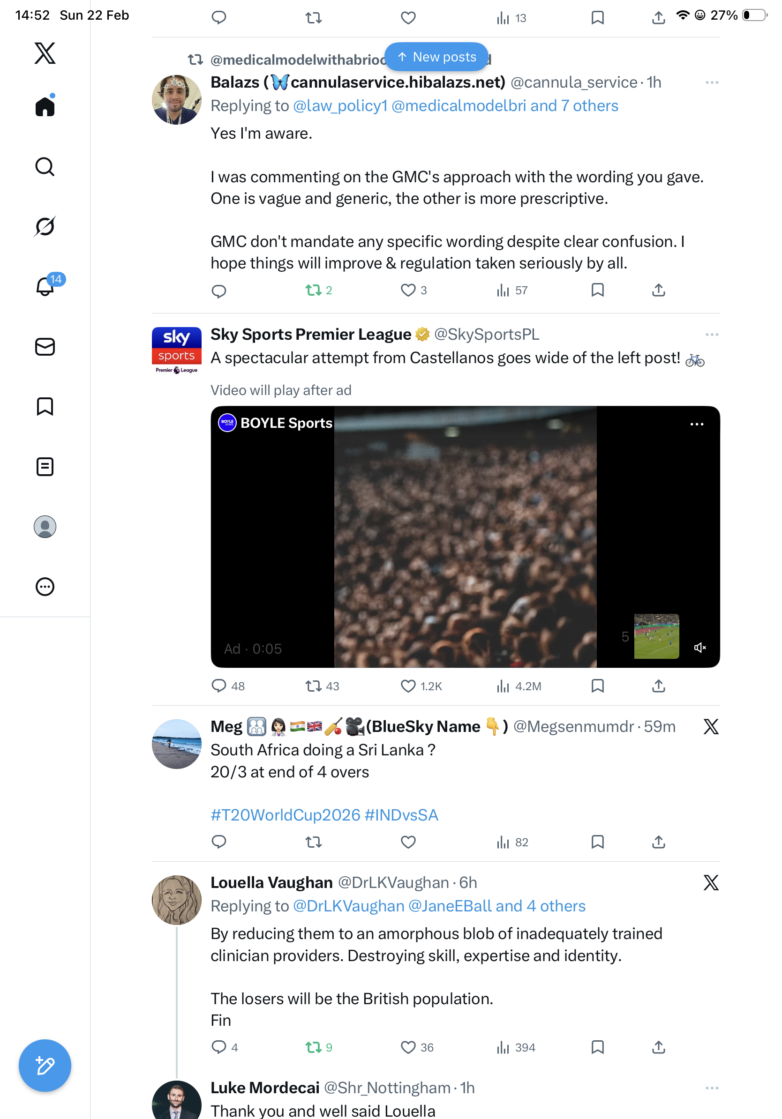This screenshot has height=1119, width=782.
Task: Like the Sky Sports Premier League post
Action: tap(408, 686)
